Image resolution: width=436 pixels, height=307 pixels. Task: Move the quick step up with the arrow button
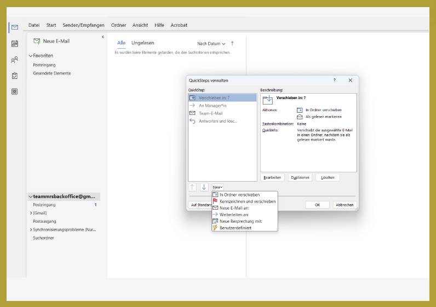[x=192, y=187]
